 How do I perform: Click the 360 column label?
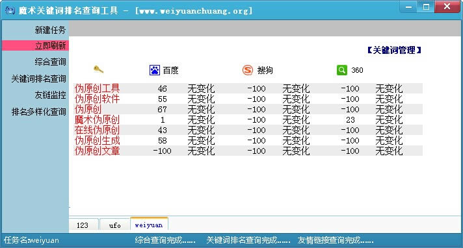pyautogui.click(x=357, y=70)
